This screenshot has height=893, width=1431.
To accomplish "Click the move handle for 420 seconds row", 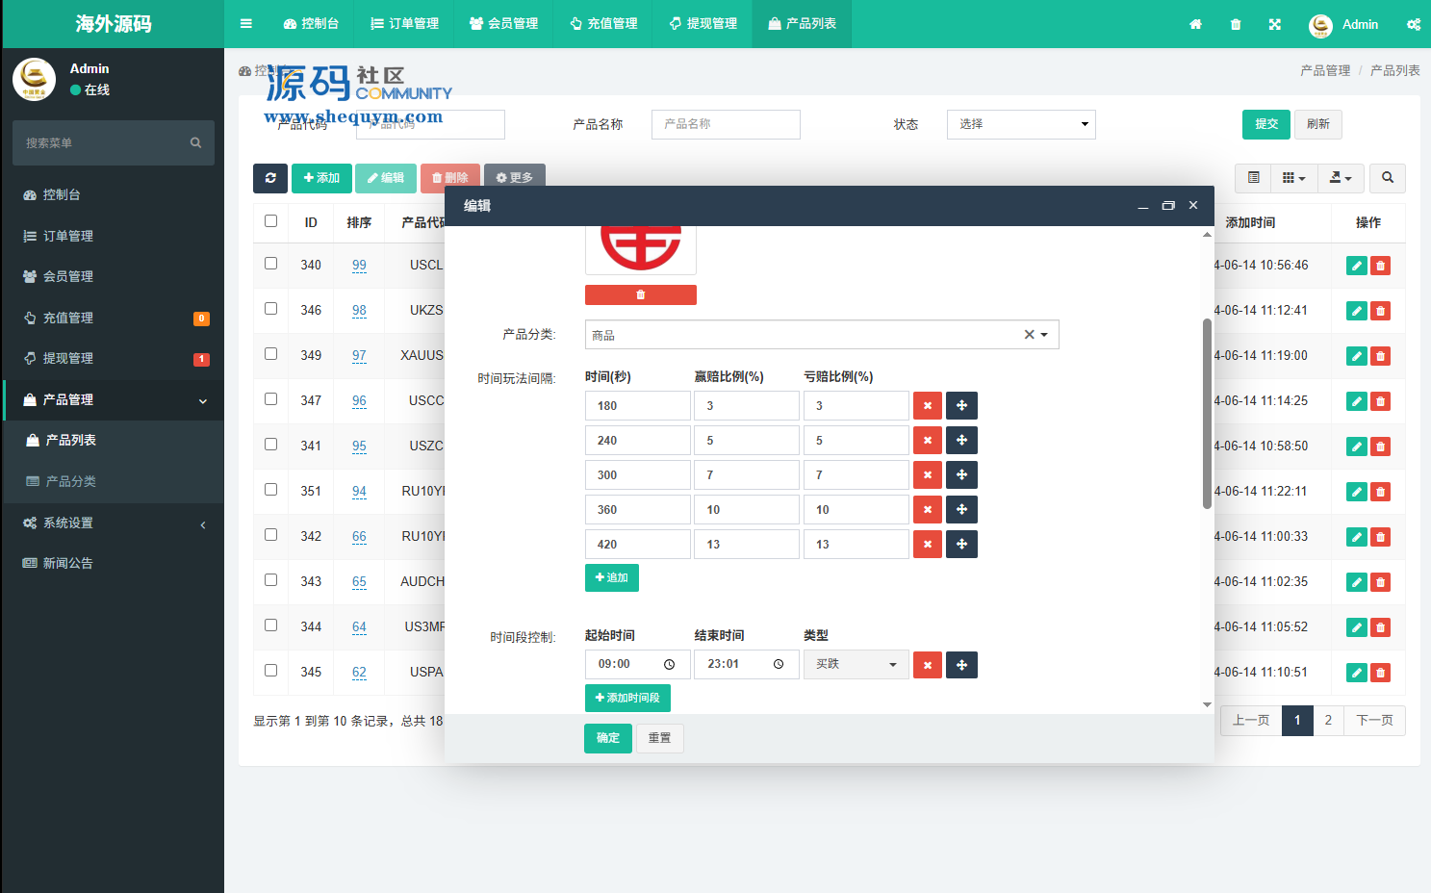I will pyautogui.click(x=961, y=545).
